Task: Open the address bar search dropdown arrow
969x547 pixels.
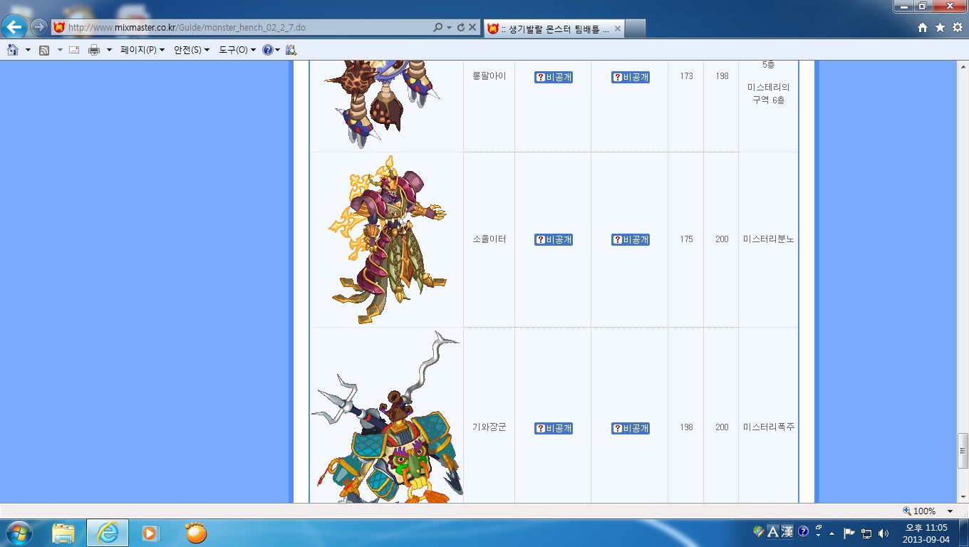Action: coord(449,28)
